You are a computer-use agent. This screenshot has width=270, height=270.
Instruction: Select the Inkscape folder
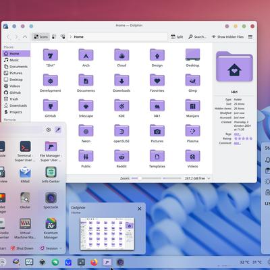86,108
